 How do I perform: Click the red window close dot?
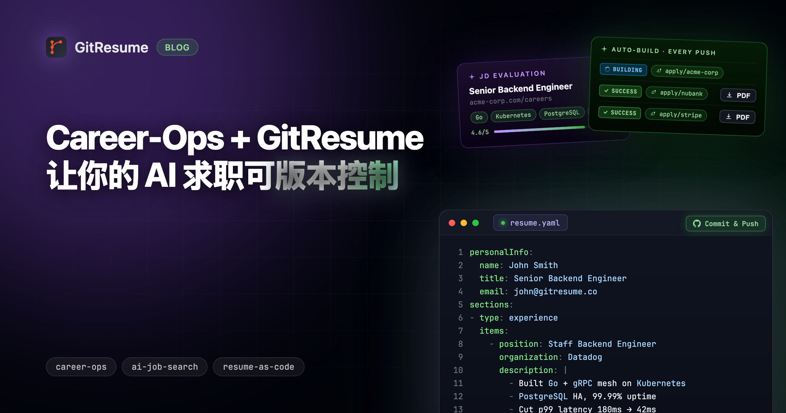pyautogui.click(x=452, y=223)
